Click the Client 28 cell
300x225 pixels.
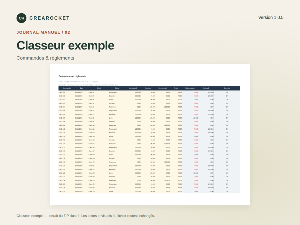pos(91,191)
